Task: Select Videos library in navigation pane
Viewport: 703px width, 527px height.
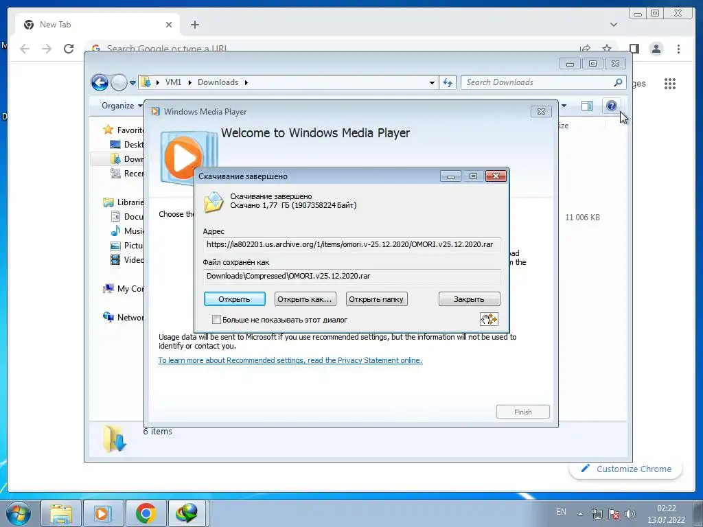Action: [127, 259]
